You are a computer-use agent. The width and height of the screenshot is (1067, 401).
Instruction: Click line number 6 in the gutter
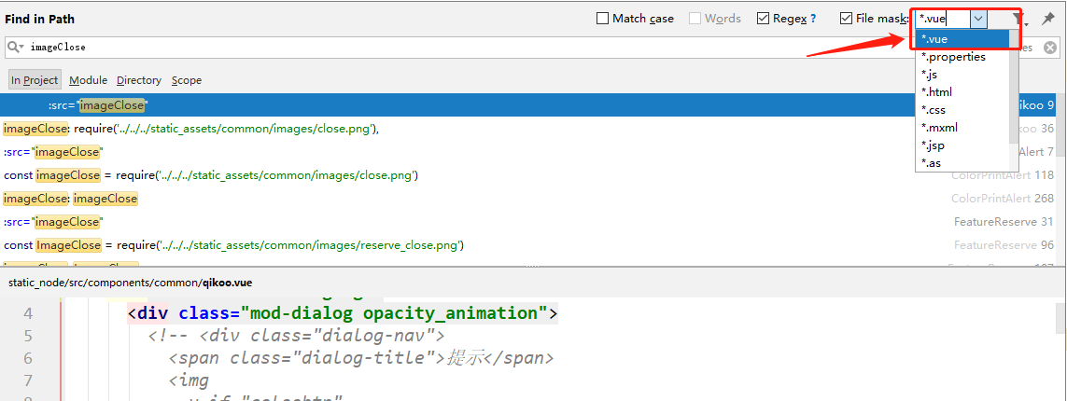[28, 357]
